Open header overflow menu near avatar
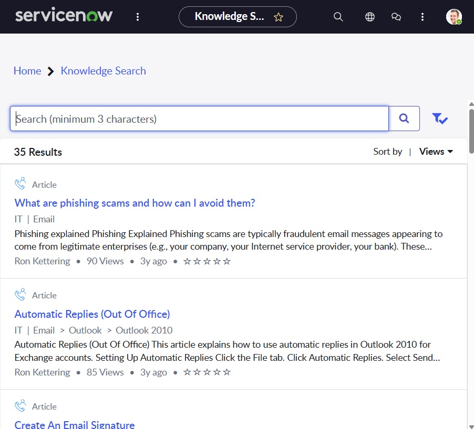 (x=423, y=17)
